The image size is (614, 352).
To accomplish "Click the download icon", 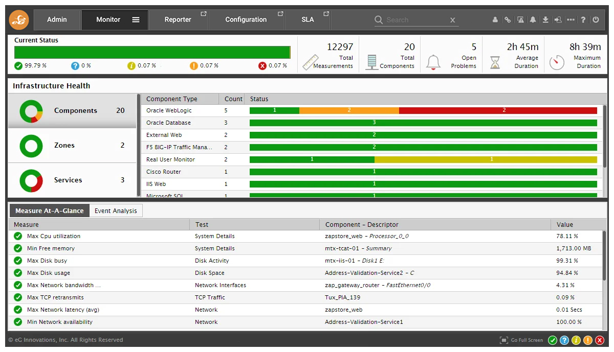I will point(545,20).
